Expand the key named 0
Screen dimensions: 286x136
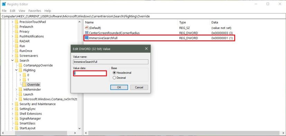20,75
